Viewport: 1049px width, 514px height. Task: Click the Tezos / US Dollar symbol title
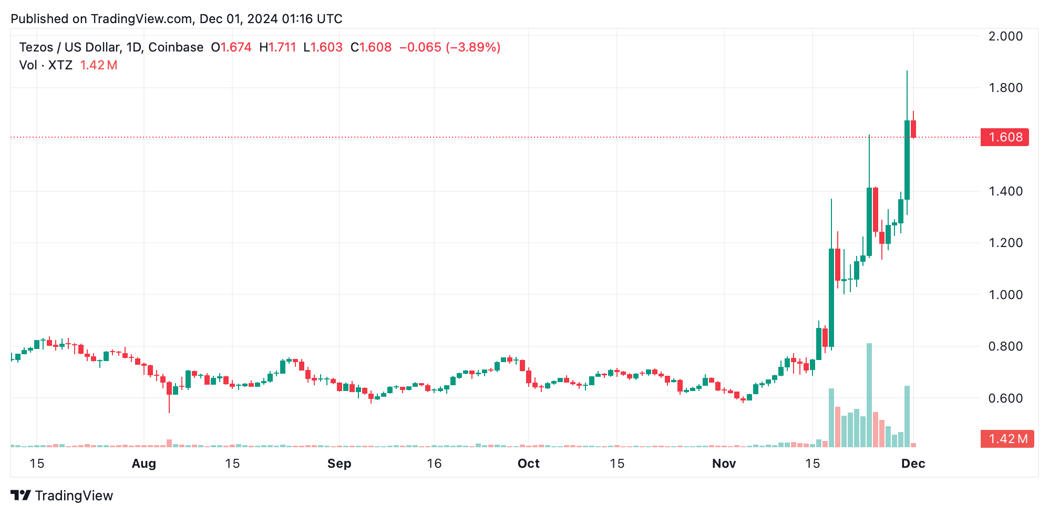[111, 47]
